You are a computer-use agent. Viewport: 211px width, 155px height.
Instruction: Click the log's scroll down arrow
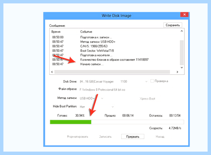pos(182,68)
